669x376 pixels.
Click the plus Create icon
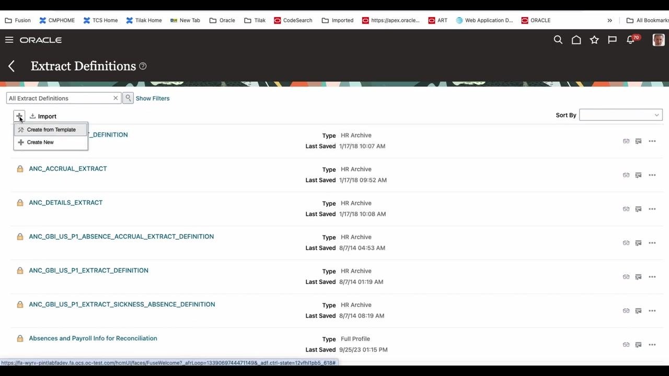pyautogui.click(x=19, y=116)
